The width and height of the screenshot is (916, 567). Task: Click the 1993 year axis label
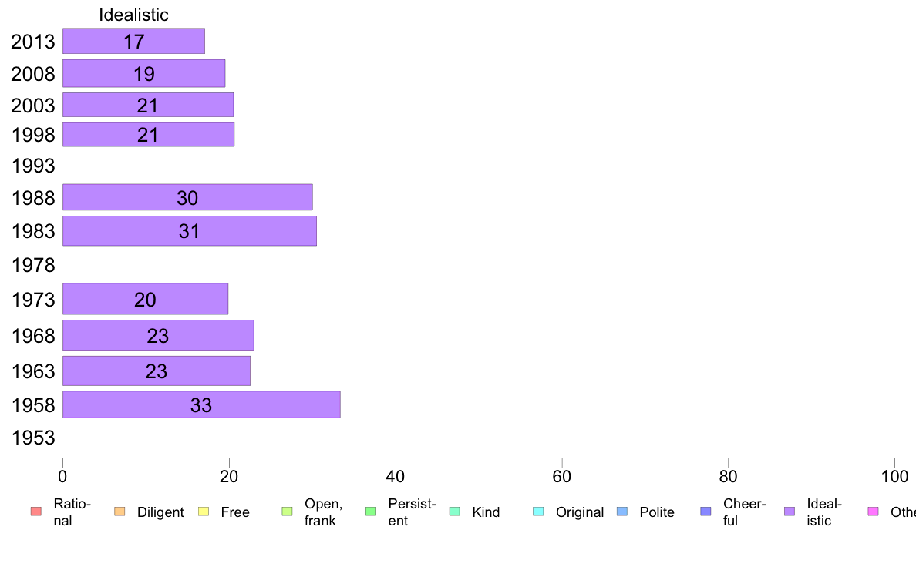pyautogui.click(x=33, y=166)
